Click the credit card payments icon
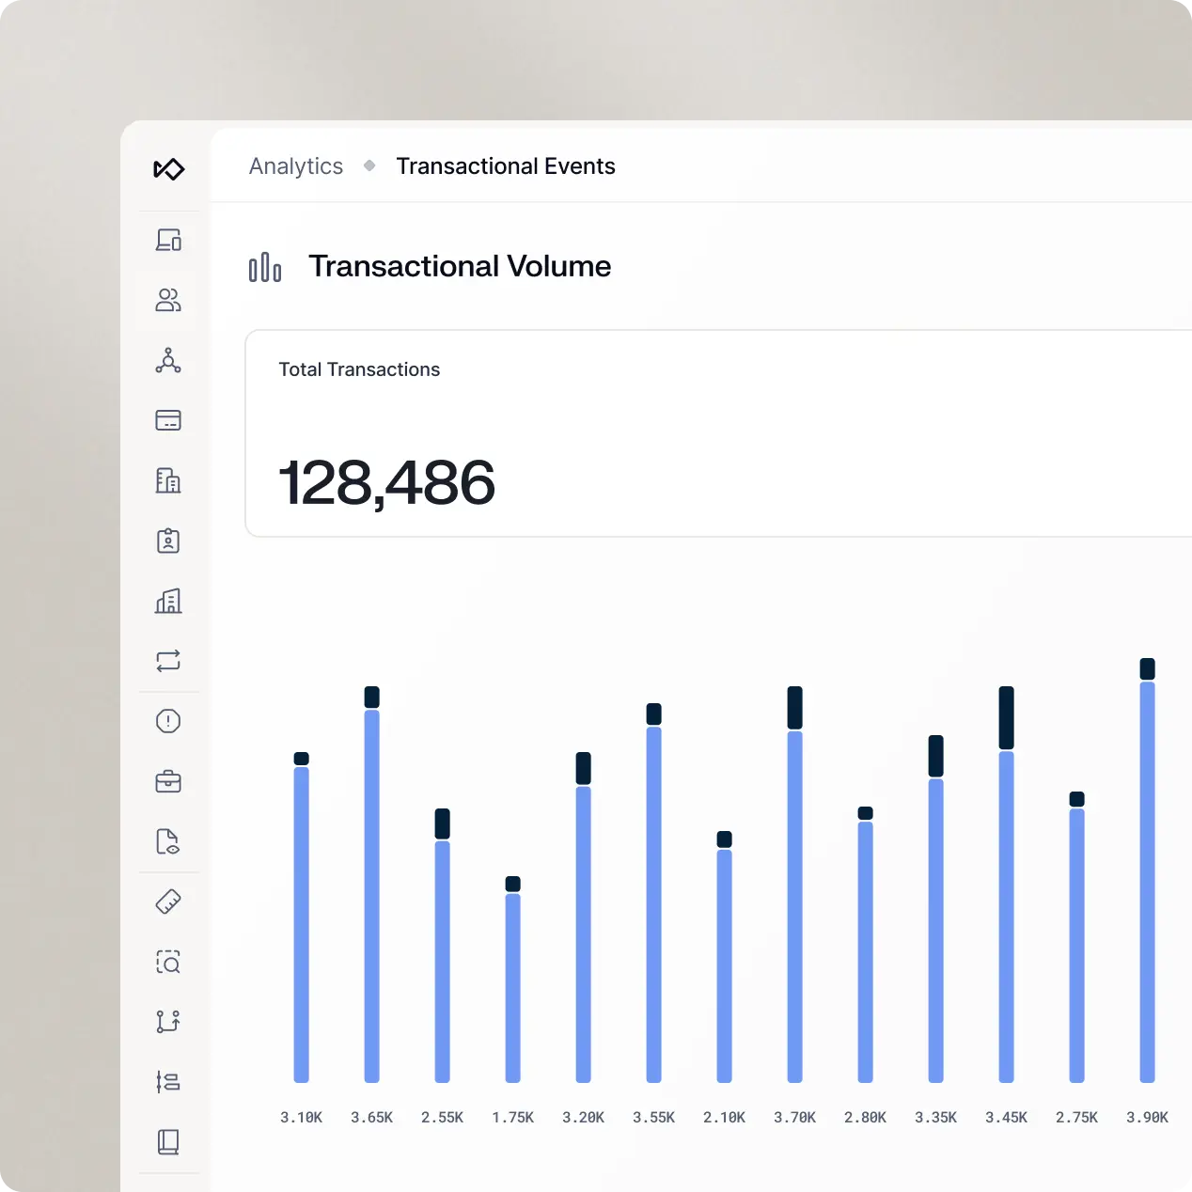This screenshot has width=1192, height=1192. 168,420
